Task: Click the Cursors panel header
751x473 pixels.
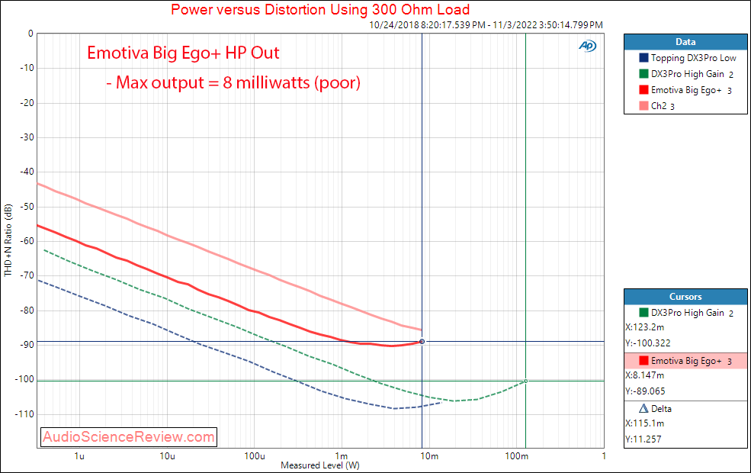Action: coord(685,297)
